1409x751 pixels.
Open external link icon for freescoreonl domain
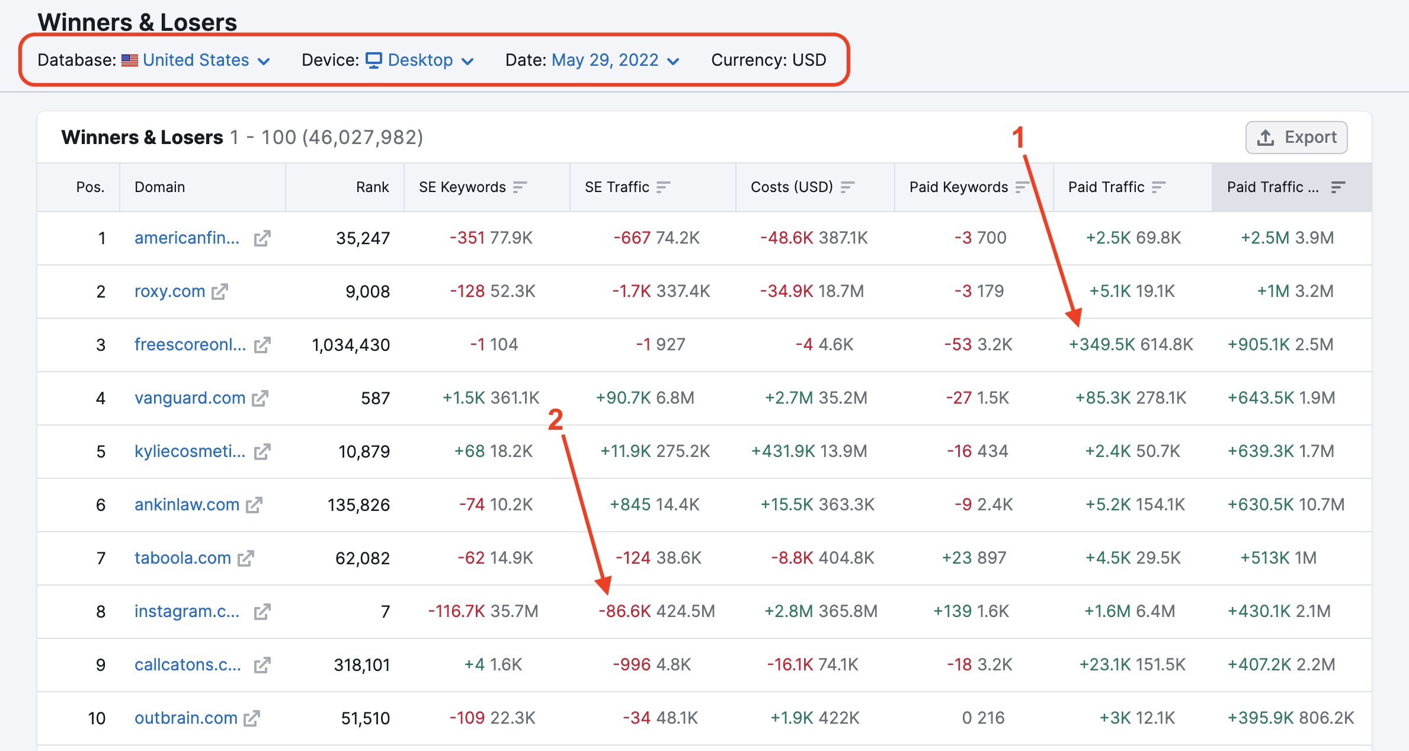point(262,345)
